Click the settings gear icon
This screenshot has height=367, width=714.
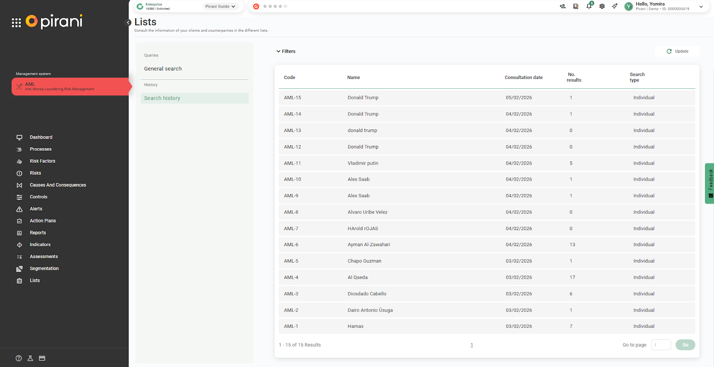point(602,6)
